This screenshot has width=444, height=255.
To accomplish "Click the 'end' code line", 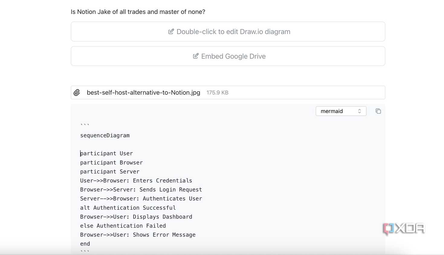I will (85, 244).
